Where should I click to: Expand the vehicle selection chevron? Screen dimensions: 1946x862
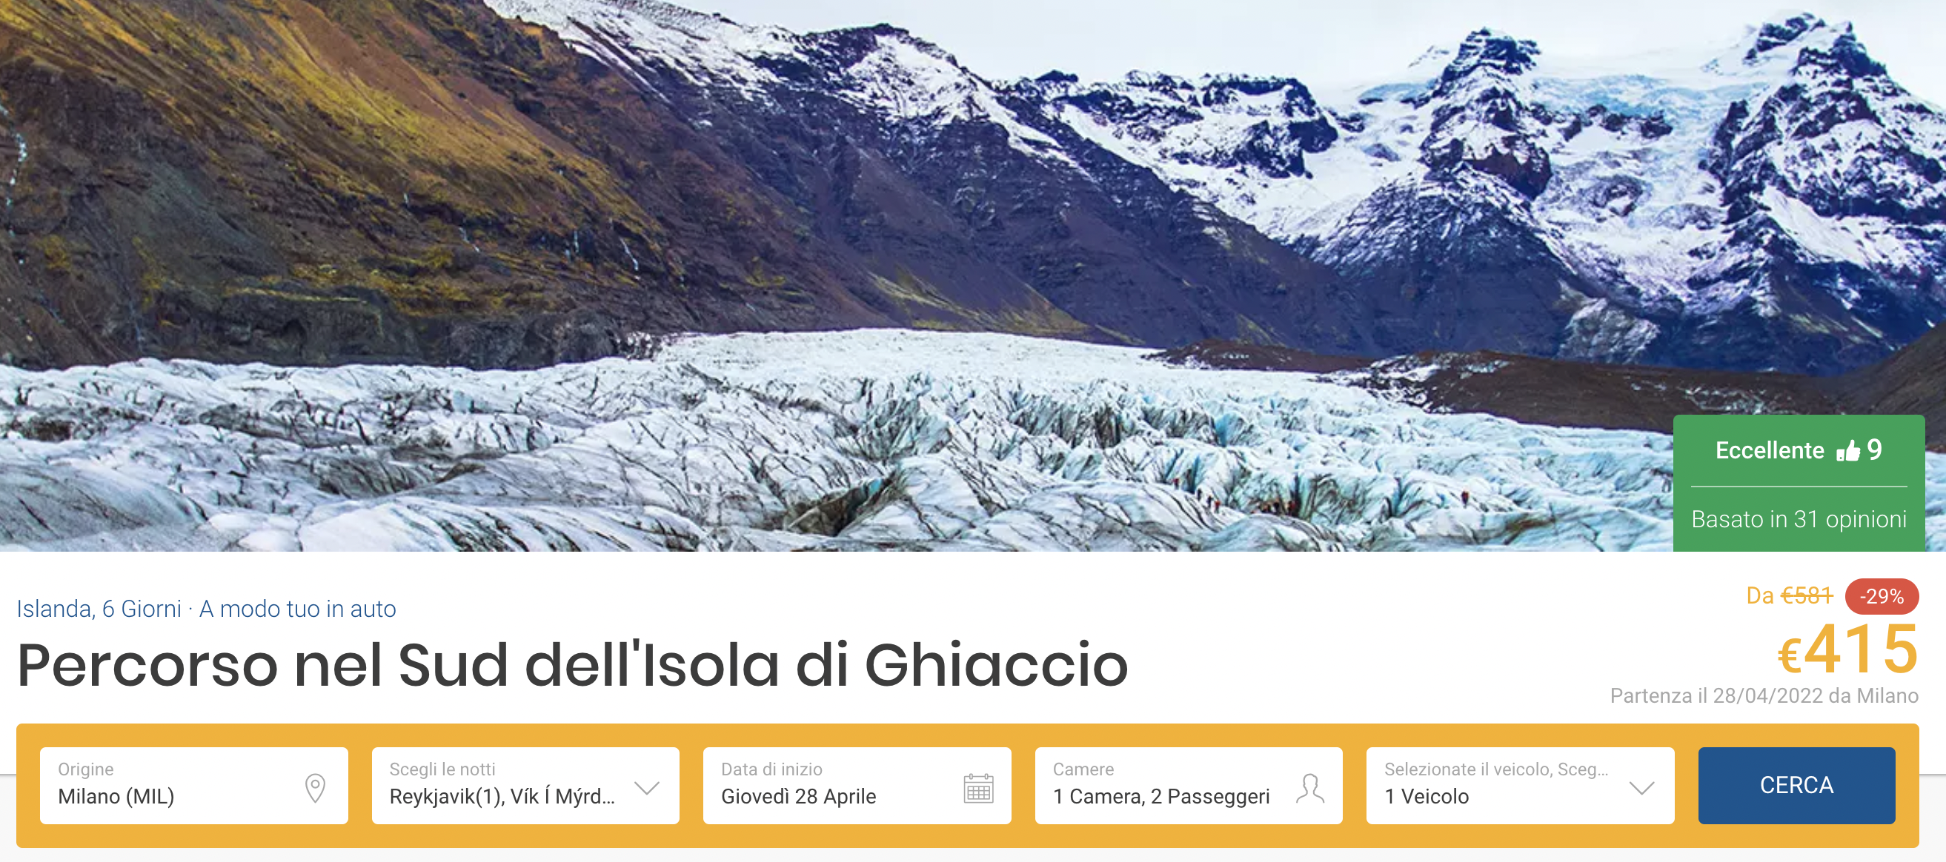[1641, 787]
